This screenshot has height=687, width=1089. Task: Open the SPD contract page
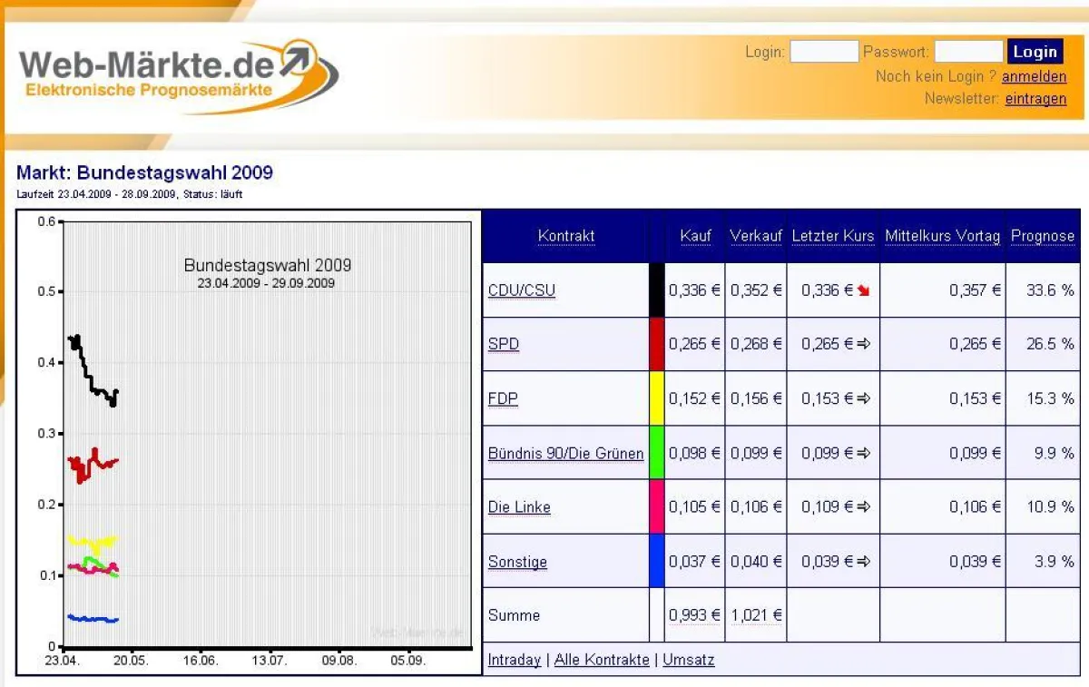point(503,344)
